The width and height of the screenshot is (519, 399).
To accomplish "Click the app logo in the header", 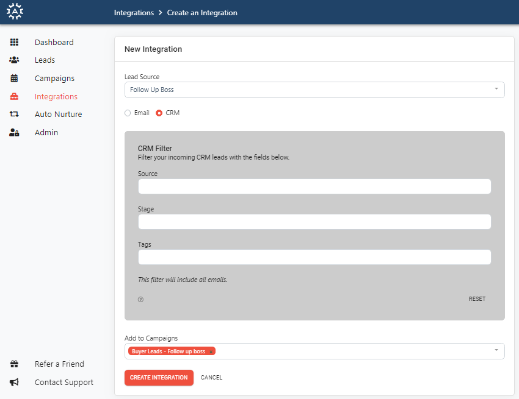I will tap(15, 12).
